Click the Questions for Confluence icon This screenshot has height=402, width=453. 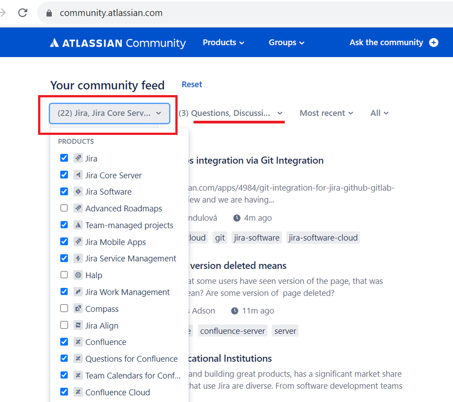coord(78,359)
